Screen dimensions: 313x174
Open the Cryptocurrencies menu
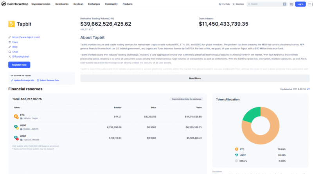coord(41,4)
